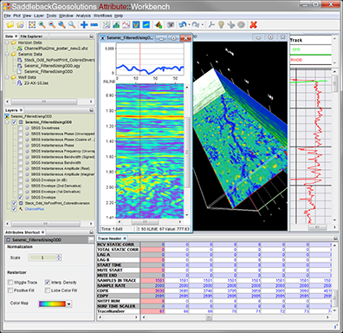Select Seismic_FilteredUsingODD.sgy in Data tree
The width and height of the screenshot is (343, 333).
(x=52, y=66)
